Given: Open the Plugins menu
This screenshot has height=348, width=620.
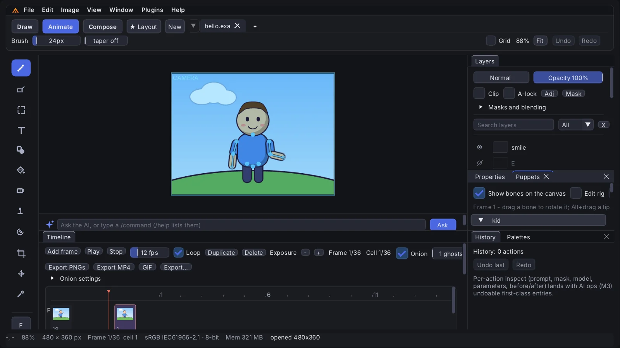Looking at the screenshot, I should pyautogui.click(x=152, y=10).
